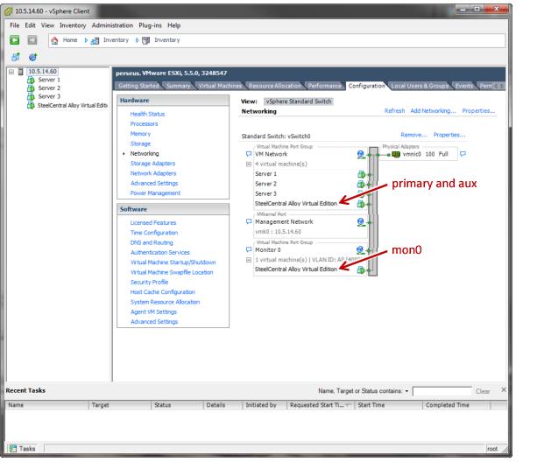The width and height of the screenshot is (537, 469).
Task: Open Storage under Hardware
Action: click(x=140, y=143)
